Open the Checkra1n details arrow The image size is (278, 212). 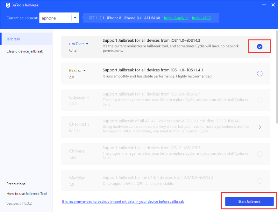click(260, 127)
